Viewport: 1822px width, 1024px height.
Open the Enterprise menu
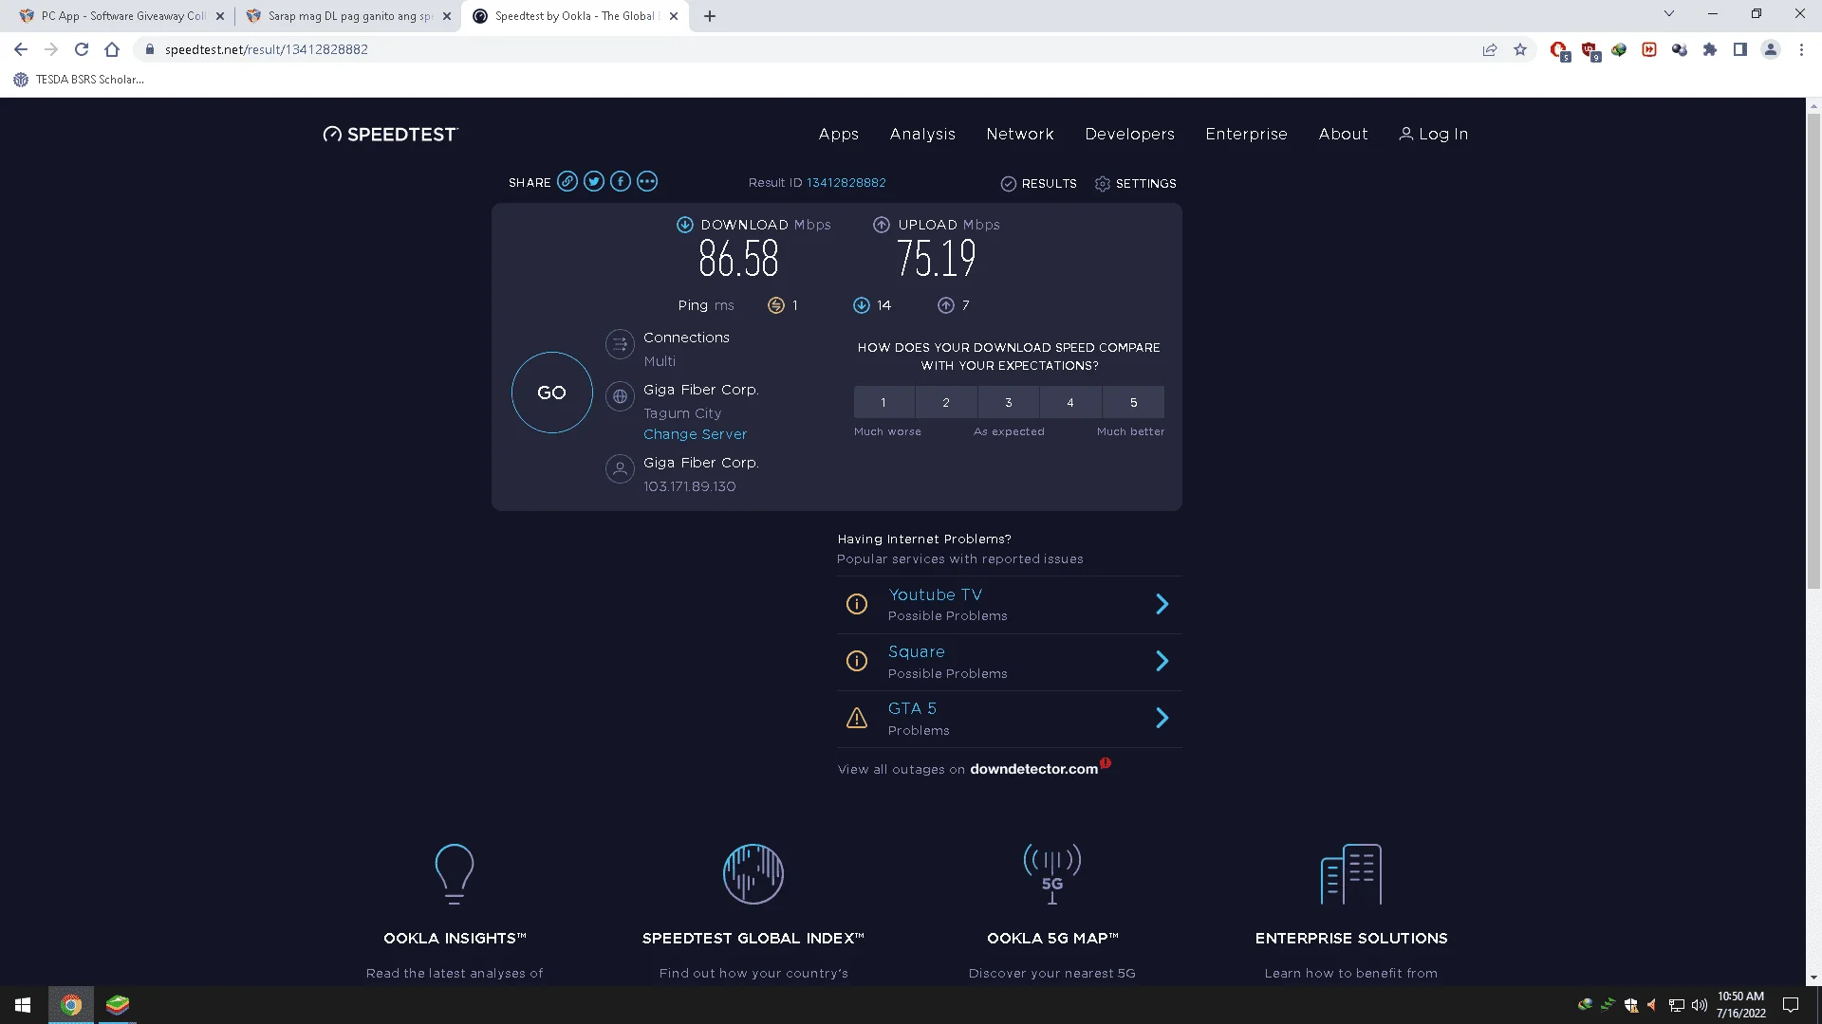coord(1247,135)
